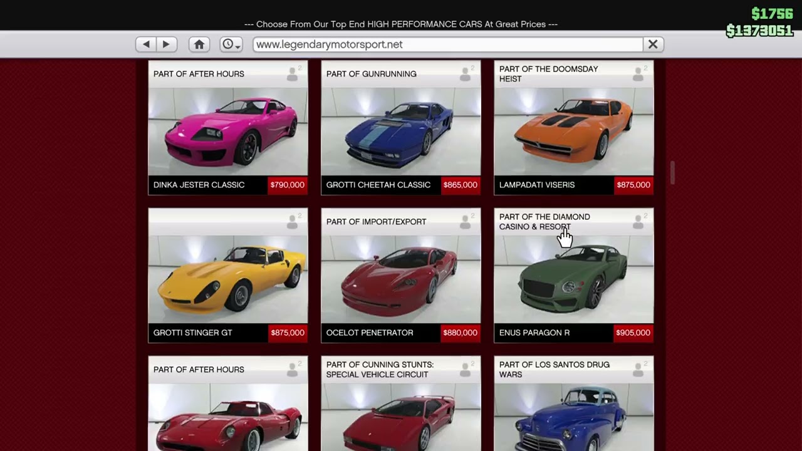802x451 pixels.
Task: Click the page scrollbar handle
Action: [x=672, y=173]
